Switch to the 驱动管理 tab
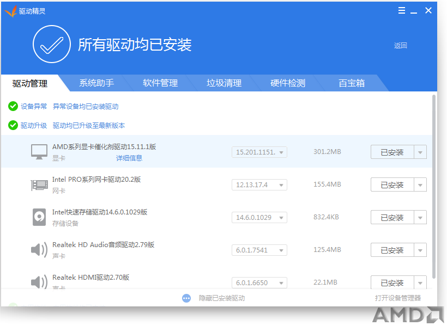Image resolution: width=447 pixels, height=326 pixels. click(x=30, y=83)
